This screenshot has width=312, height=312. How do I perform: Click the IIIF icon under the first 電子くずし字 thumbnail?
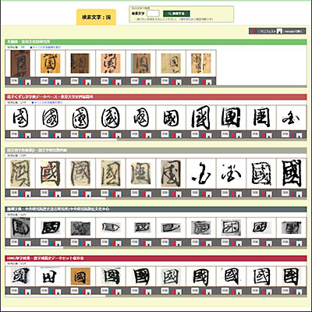pyautogui.click(x=23, y=136)
